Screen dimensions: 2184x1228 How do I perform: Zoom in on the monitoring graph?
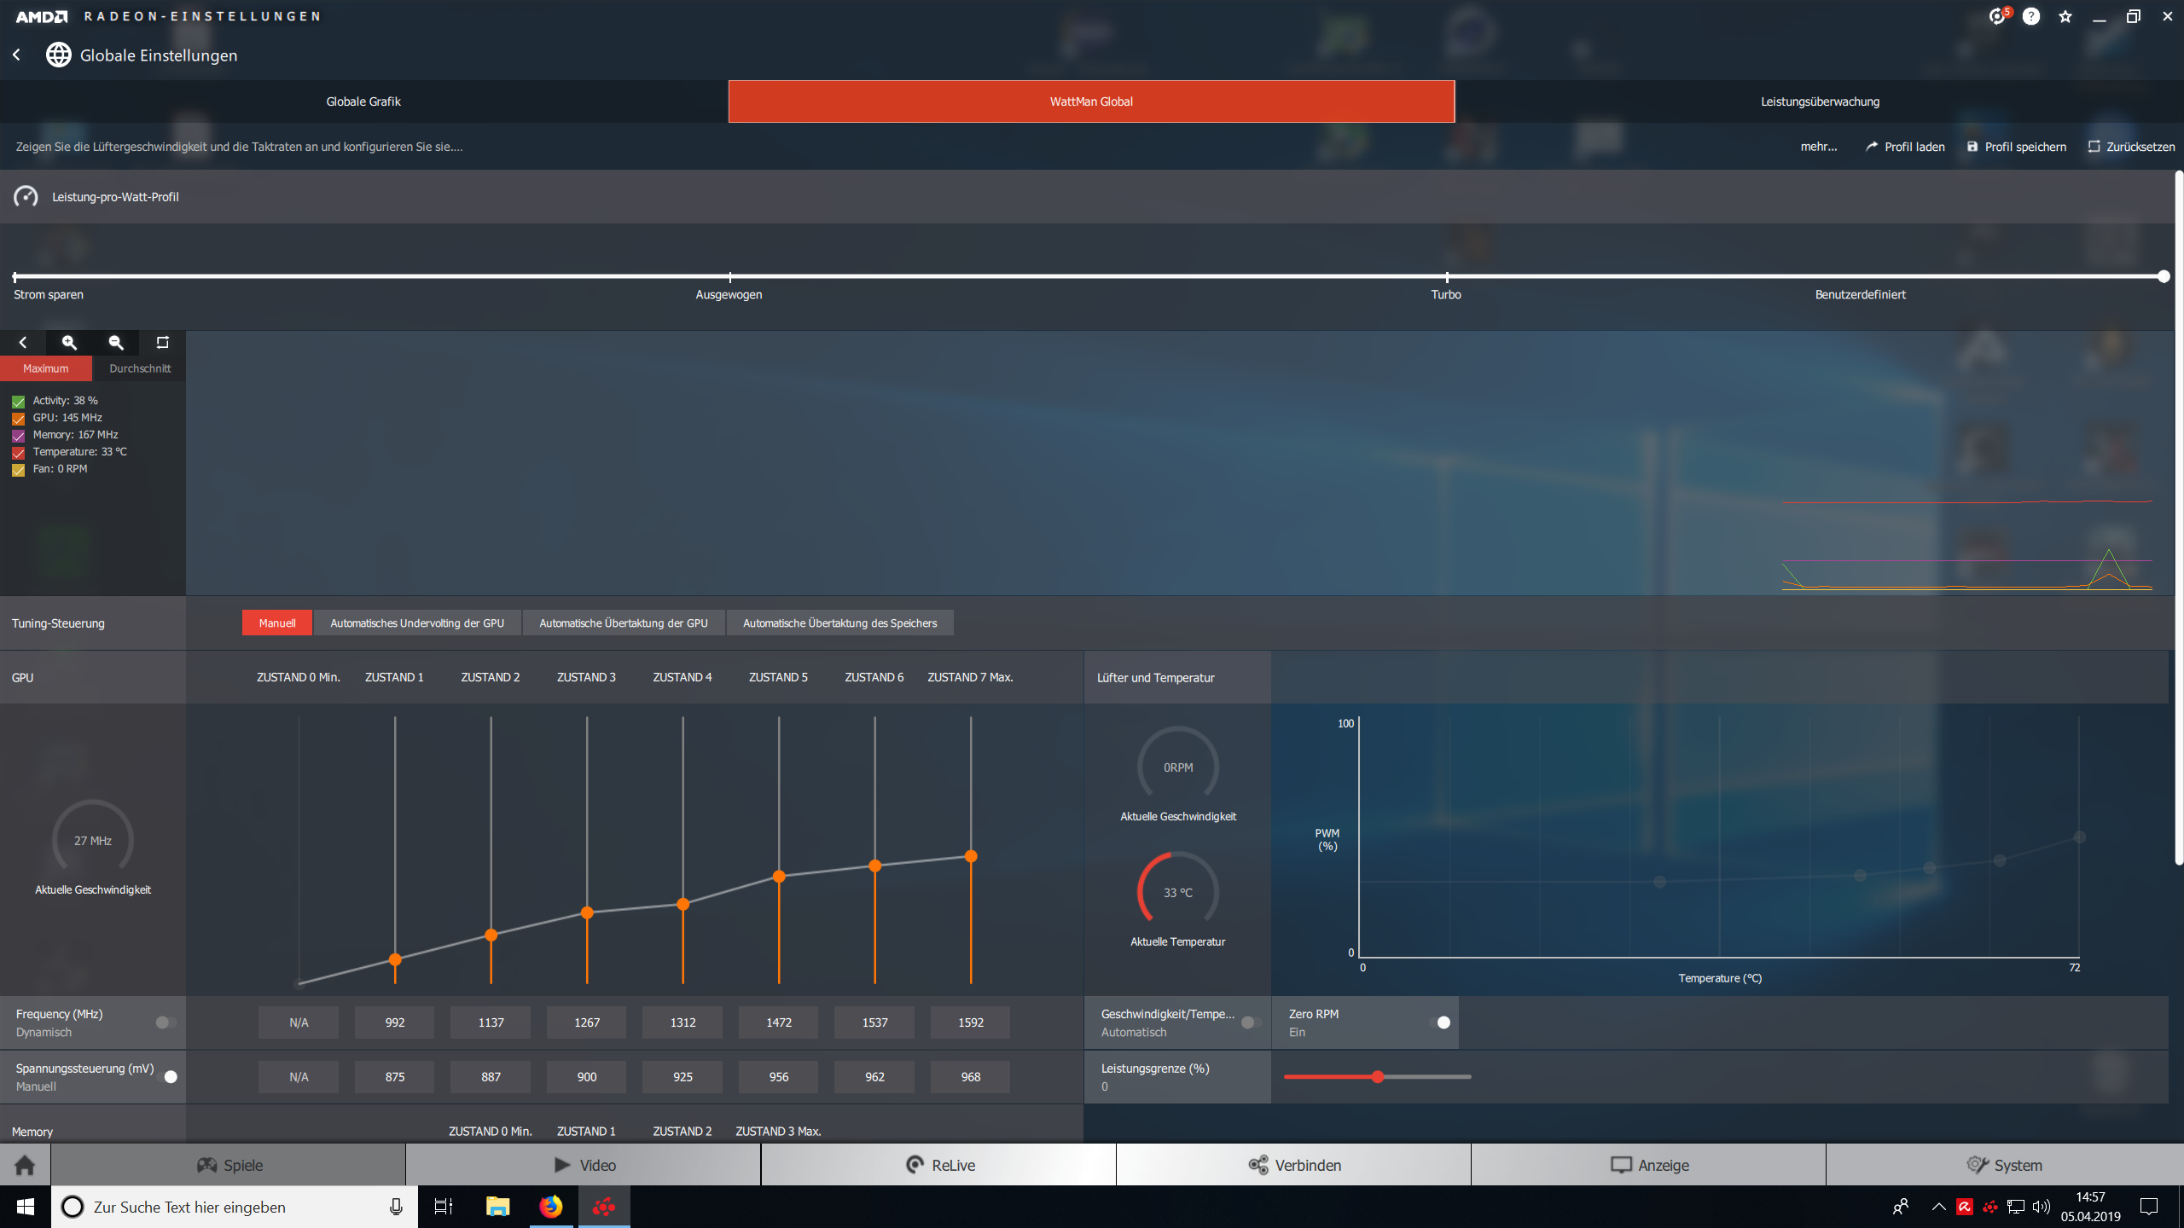tap(69, 343)
